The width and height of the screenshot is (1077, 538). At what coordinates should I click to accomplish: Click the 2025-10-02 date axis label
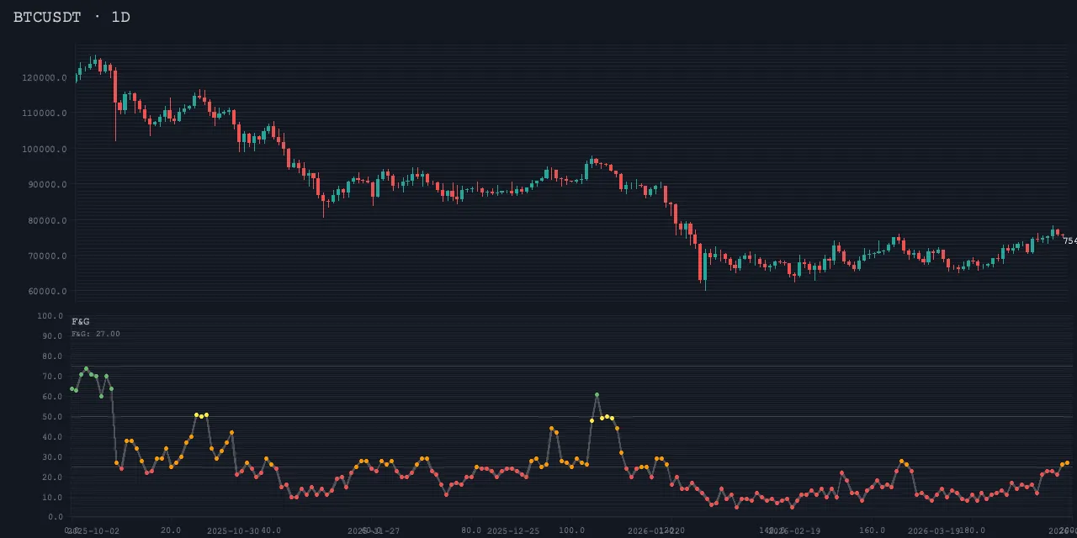pyautogui.click(x=94, y=531)
